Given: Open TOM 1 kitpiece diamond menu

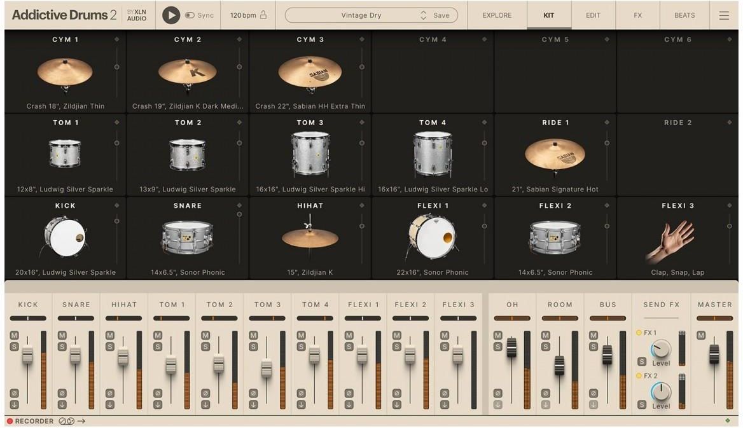Looking at the screenshot, I should click(116, 122).
